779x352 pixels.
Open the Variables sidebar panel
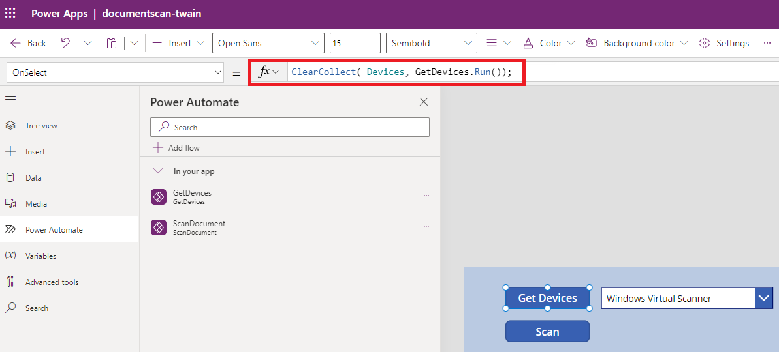(x=40, y=256)
